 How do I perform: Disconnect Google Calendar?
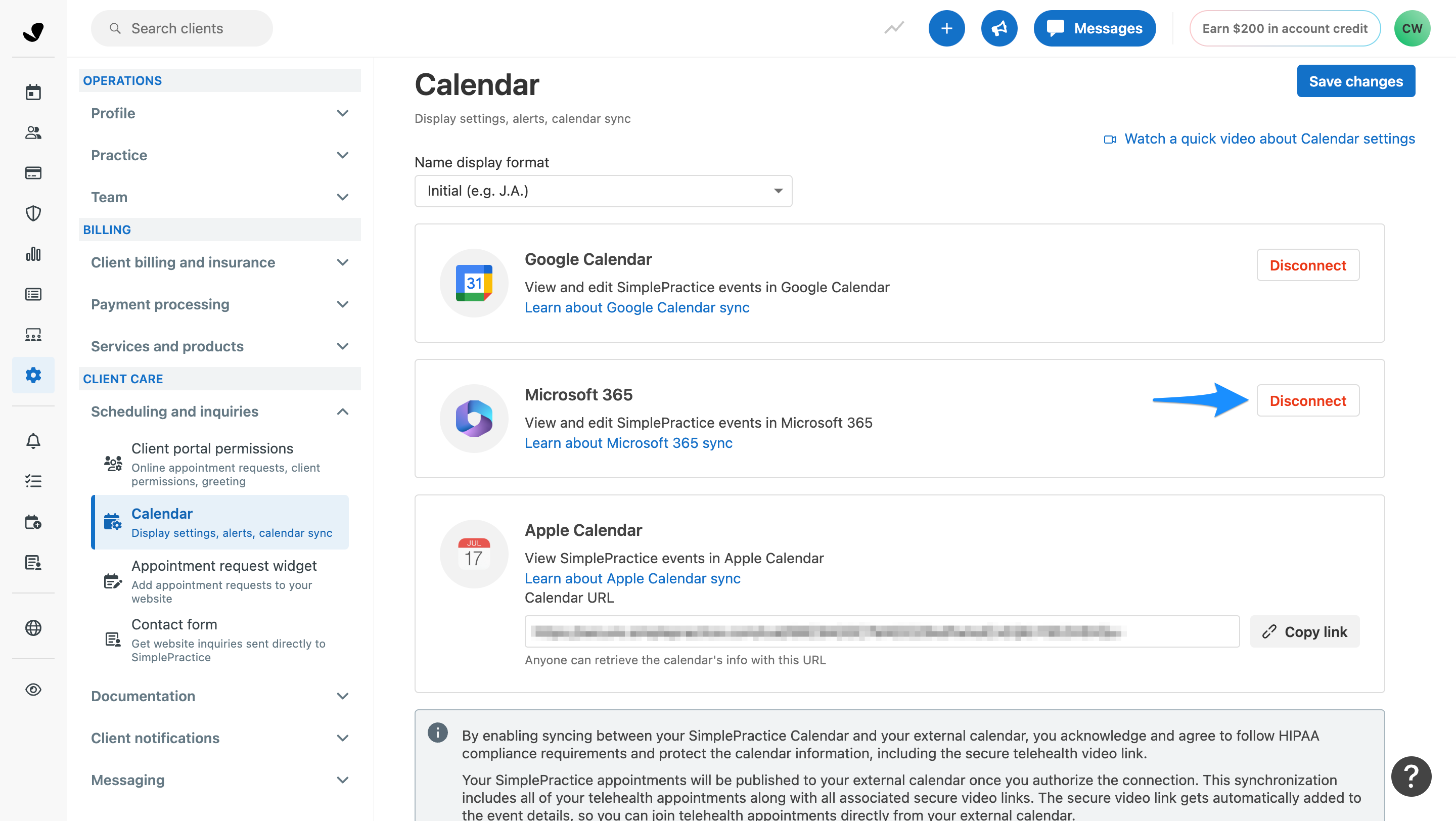[1307, 265]
